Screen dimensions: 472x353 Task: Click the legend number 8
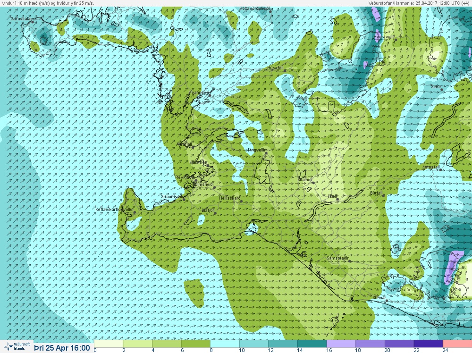[x=211, y=350]
